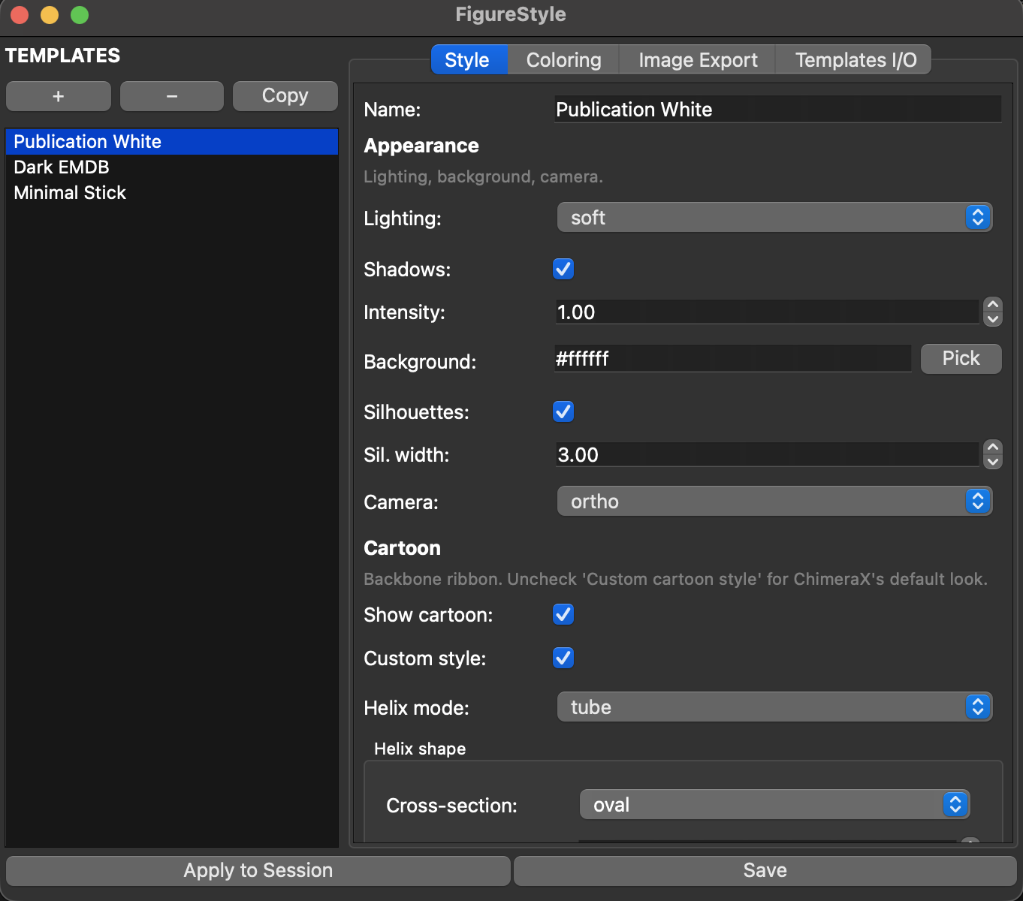Open the Helix mode dropdown set to tube
This screenshot has width=1023, height=901.
pos(774,707)
